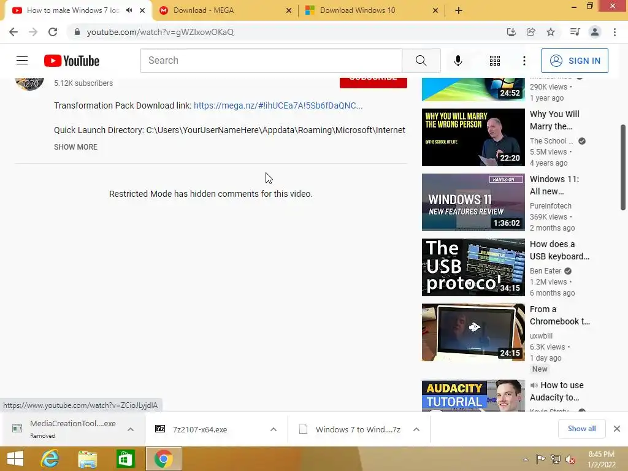Click the 'Windows 11: All new…' title
Viewport: 628px width, 471px height.
(554, 185)
